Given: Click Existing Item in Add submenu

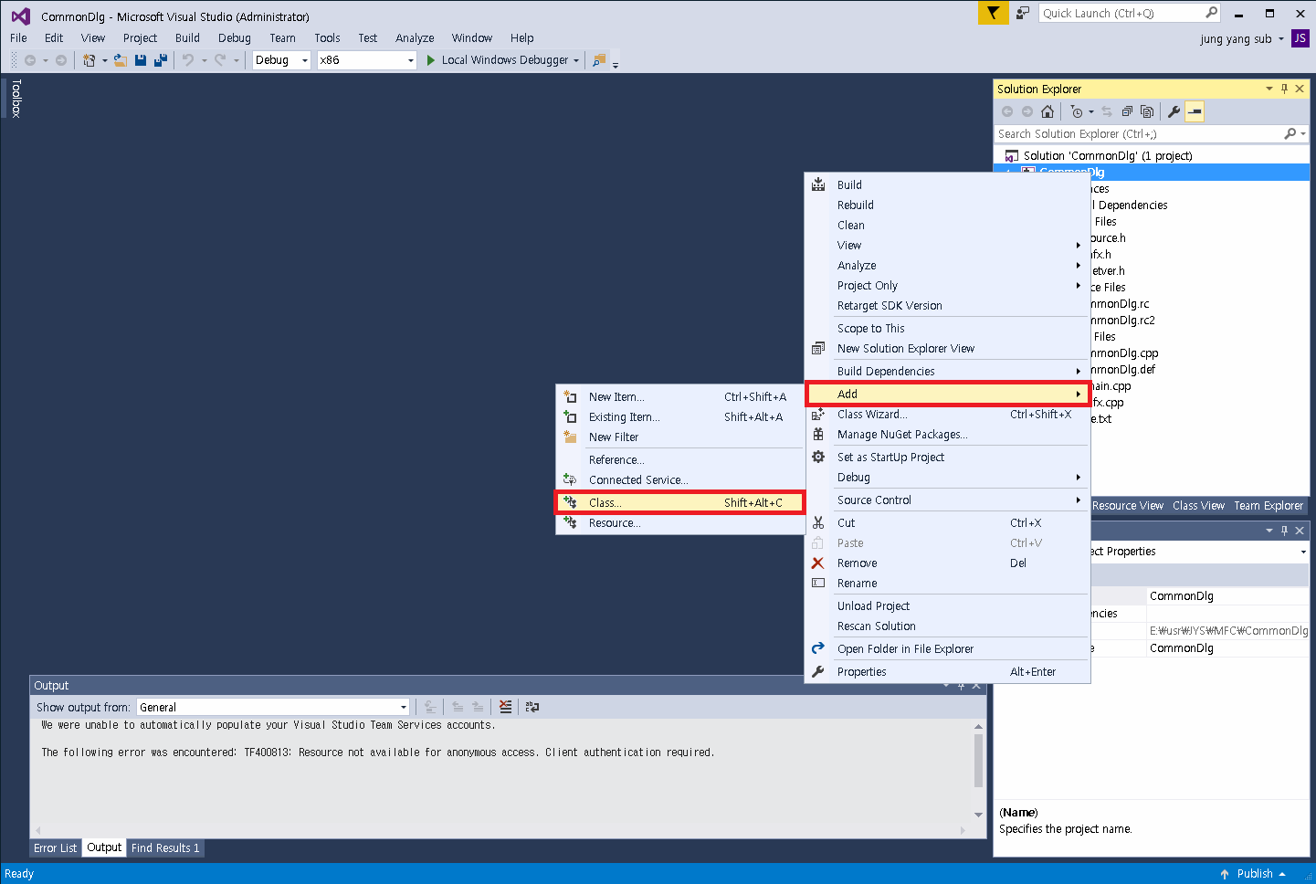Looking at the screenshot, I should coord(624,417).
